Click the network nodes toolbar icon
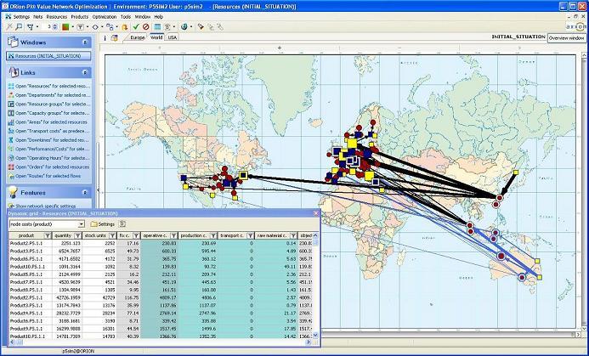The width and height of the screenshot is (589, 356). point(31,26)
